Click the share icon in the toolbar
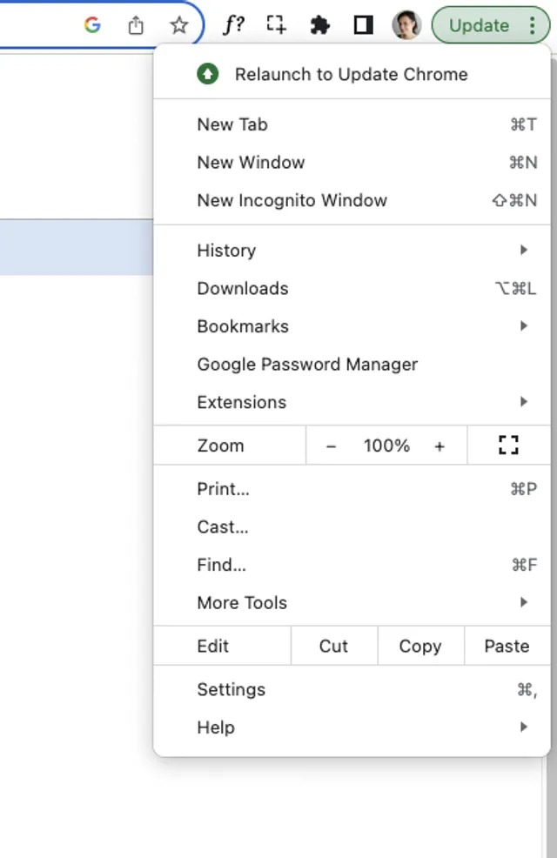The height and width of the screenshot is (858, 557). 136,25
